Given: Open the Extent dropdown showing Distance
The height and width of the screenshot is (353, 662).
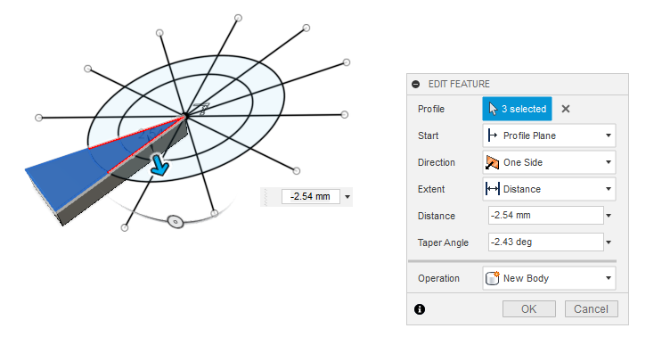Looking at the screenshot, I should click(549, 189).
